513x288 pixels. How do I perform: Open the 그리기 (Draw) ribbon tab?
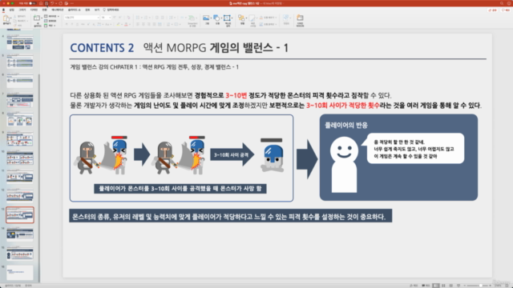tap(22, 10)
